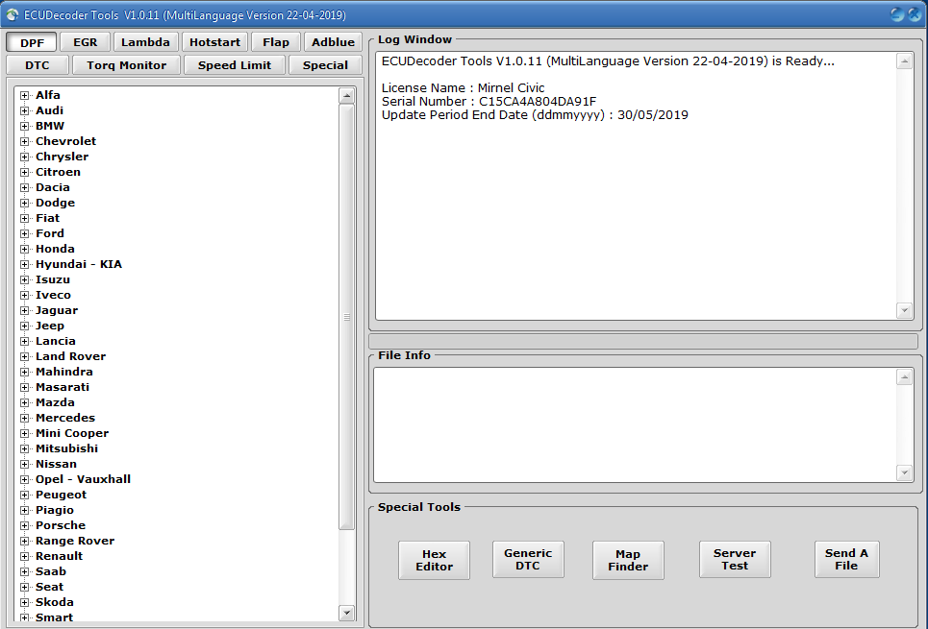Click the progress bar below Log Window
Screen dimensions: 928x629
pyautogui.click(x=643, y=341)
